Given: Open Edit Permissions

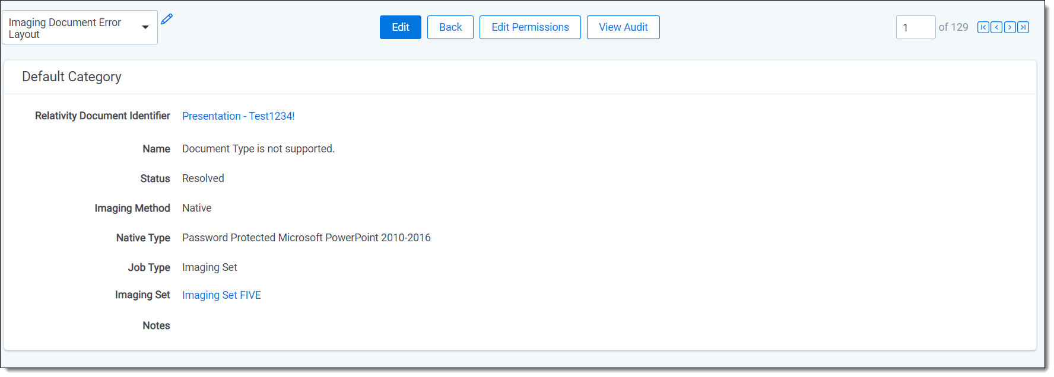Looking at the screenshot, I should (x=529, y=27).
